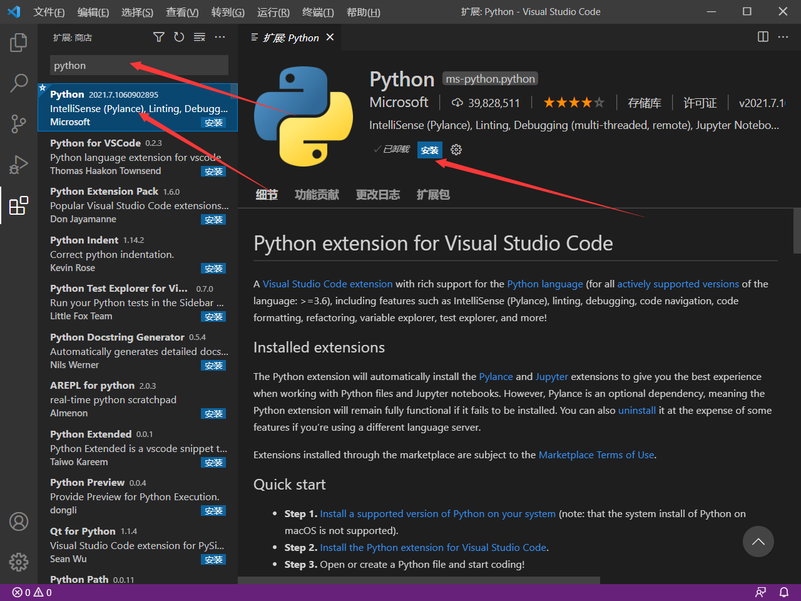Open the 终端(T) menu
This screenshot has width=801, height=601.
(318, 13)
